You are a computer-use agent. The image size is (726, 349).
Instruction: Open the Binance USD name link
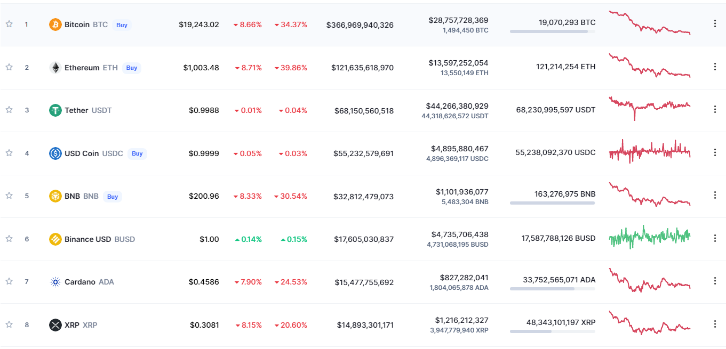tap(88, 239)
